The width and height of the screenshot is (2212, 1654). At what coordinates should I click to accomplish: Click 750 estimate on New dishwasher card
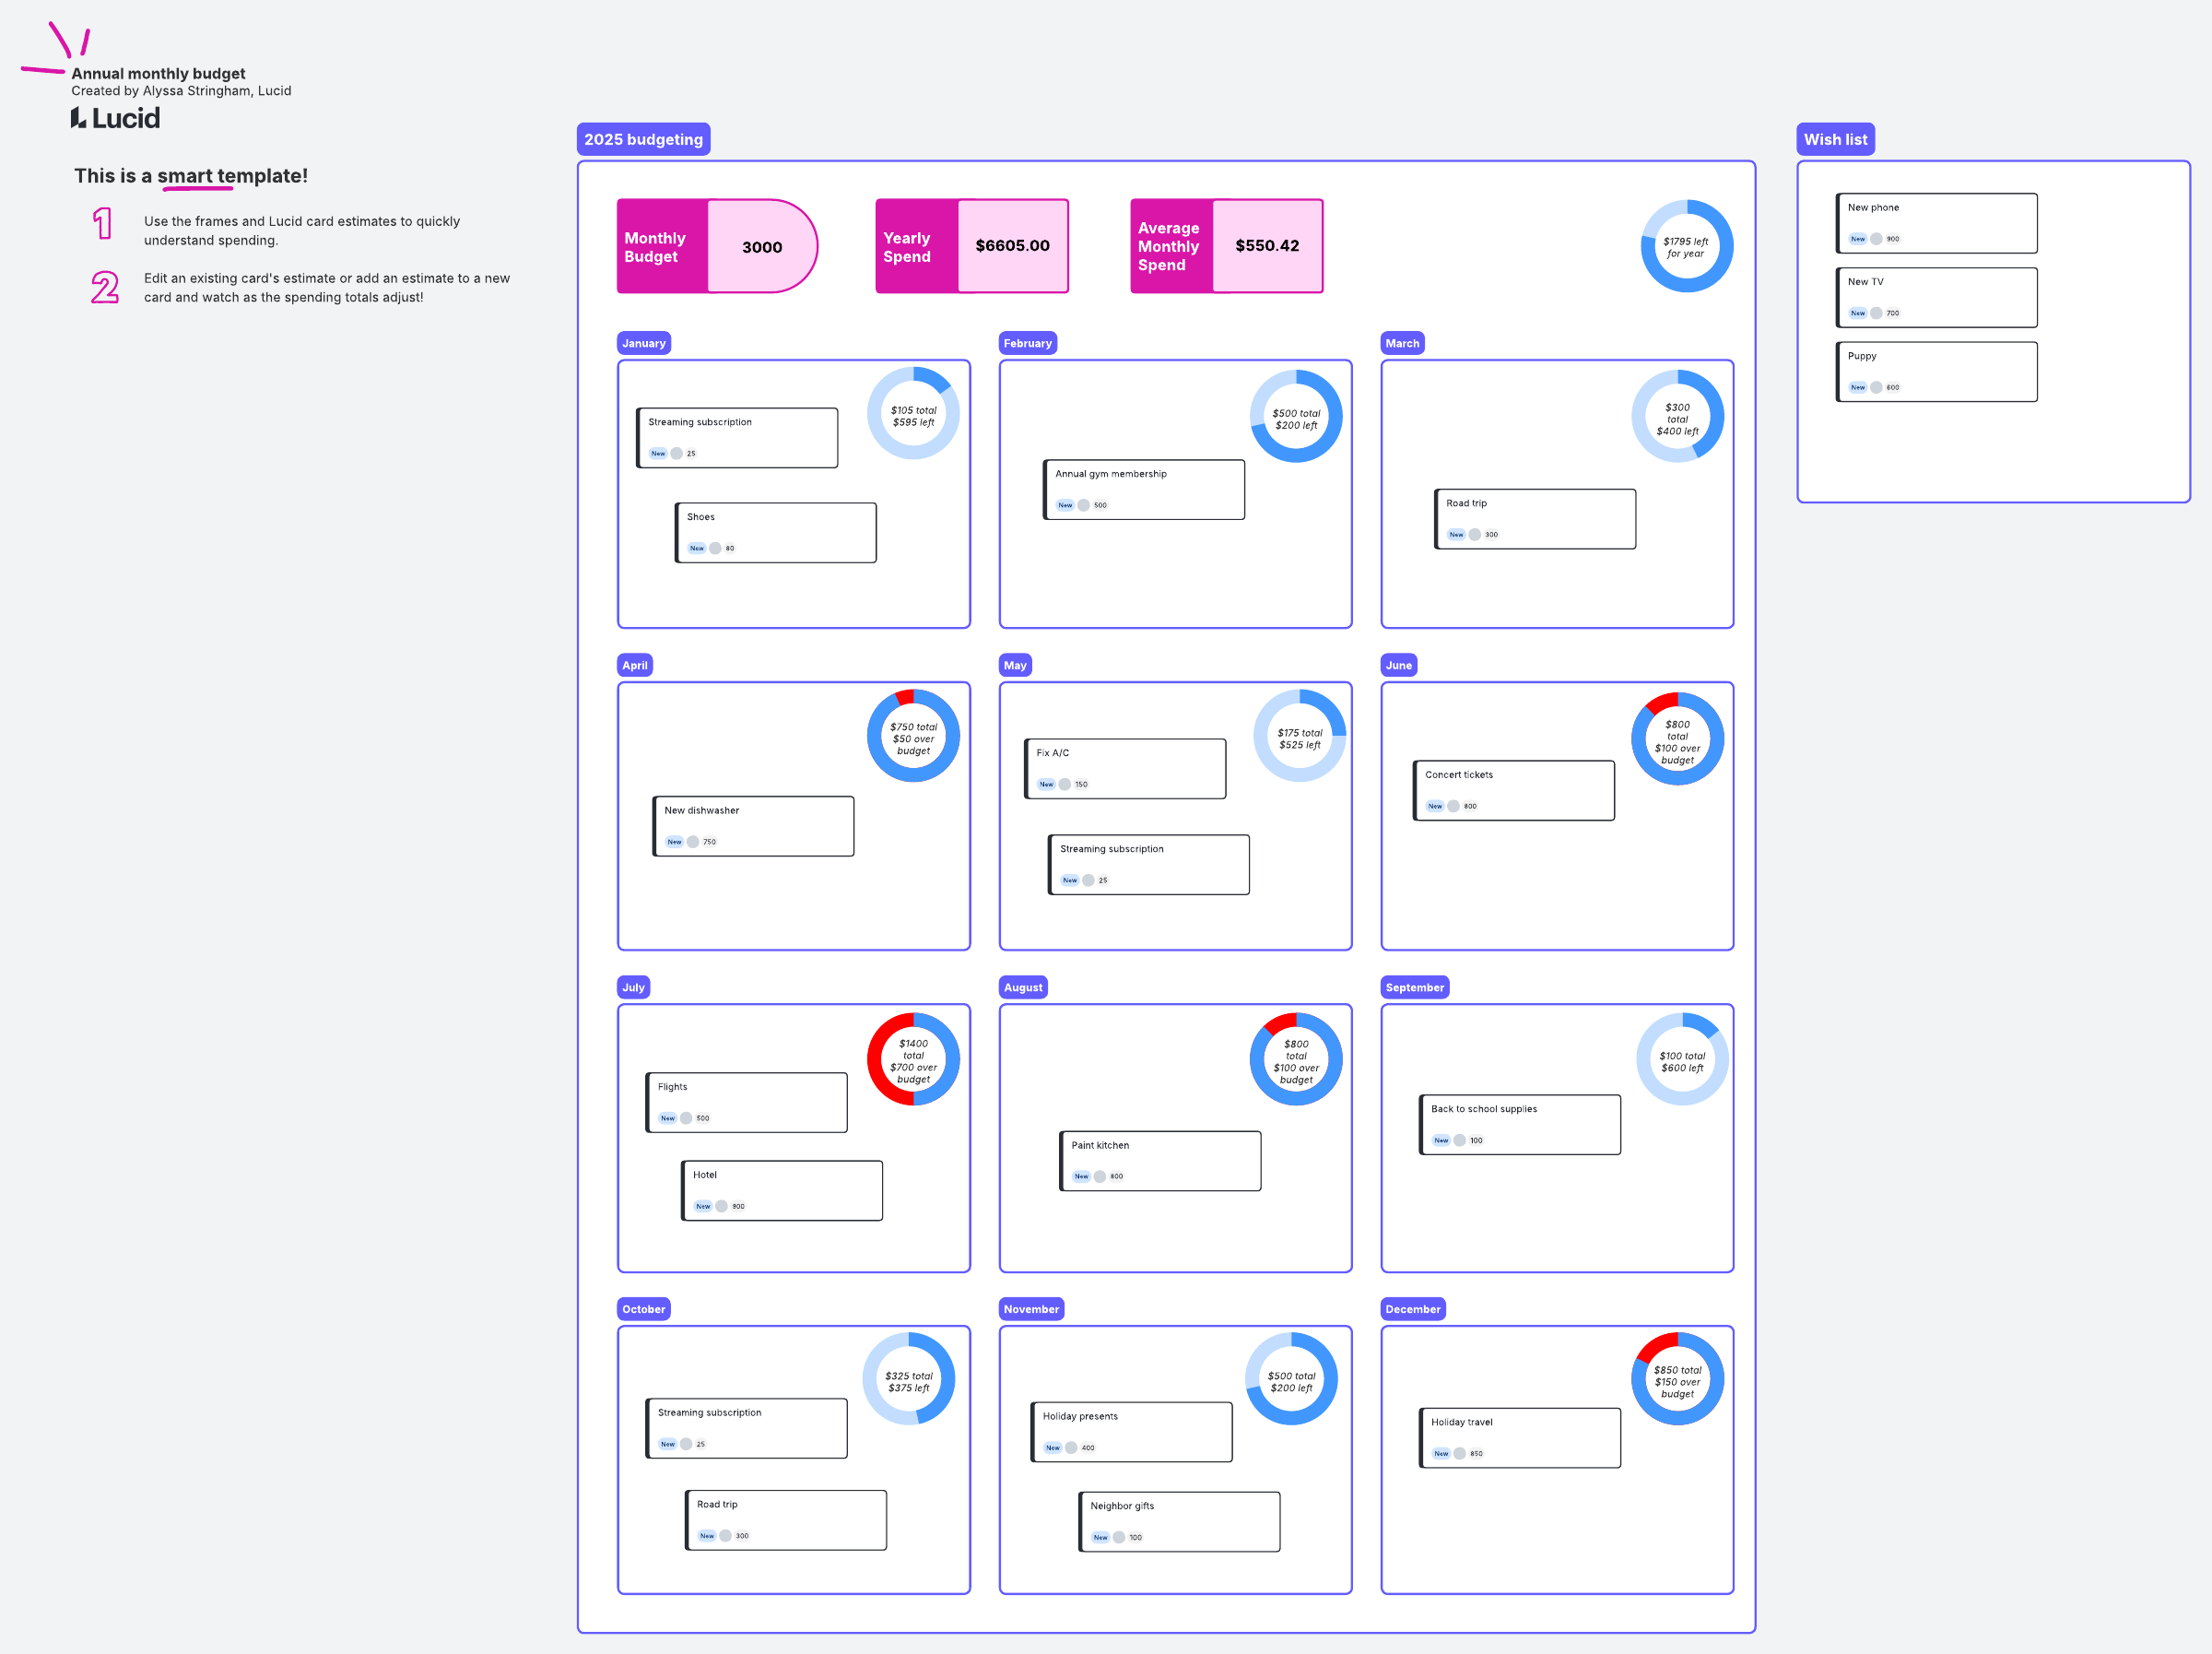[x=709, y=843]
